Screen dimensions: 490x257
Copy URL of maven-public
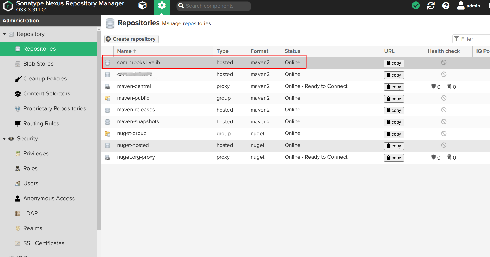[x=394, y=99]
